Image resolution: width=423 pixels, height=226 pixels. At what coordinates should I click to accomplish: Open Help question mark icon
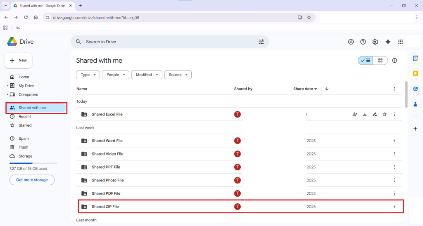click(x=363, y=42)
